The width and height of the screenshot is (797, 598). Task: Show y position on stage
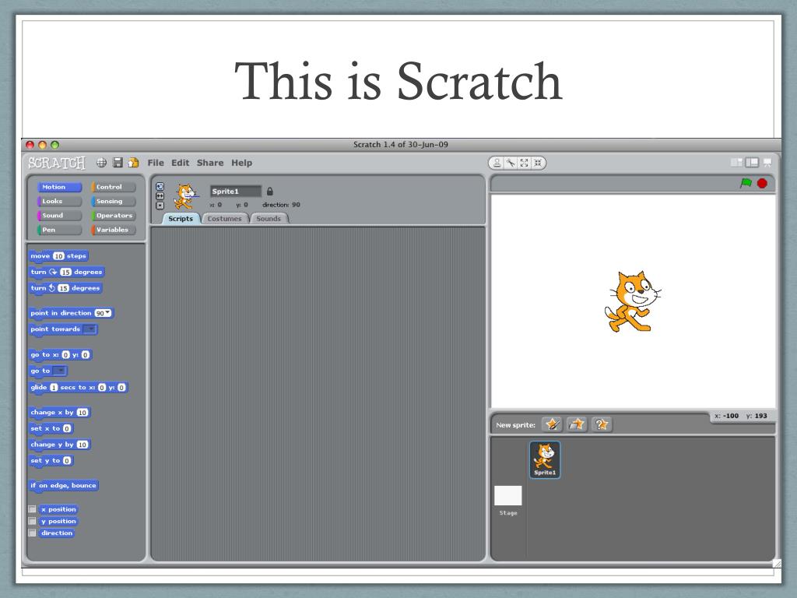[x=32, y=521]
